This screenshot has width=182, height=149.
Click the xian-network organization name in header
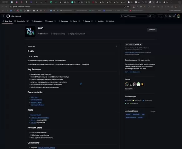pyautogui.click(x=16, y=16)
